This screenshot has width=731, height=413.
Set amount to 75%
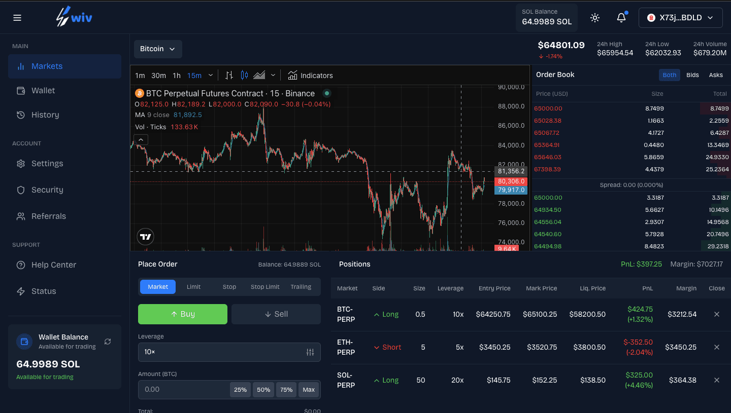[286, 390]
